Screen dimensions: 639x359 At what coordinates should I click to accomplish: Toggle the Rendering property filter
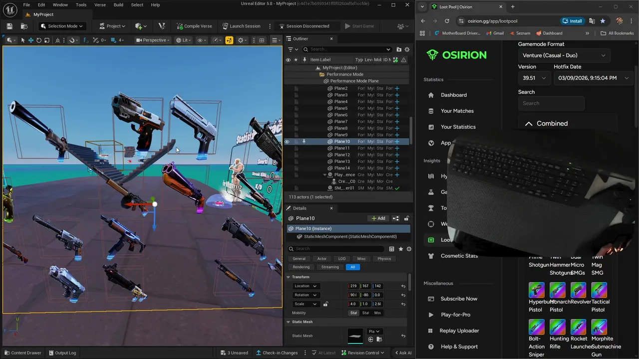click(x=301, y=267)
